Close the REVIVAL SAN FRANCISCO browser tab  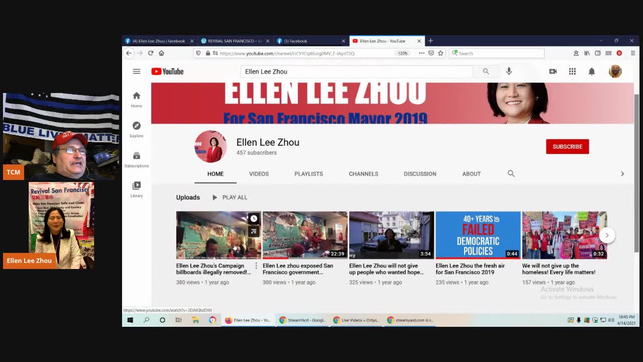[x=268, y=41]
